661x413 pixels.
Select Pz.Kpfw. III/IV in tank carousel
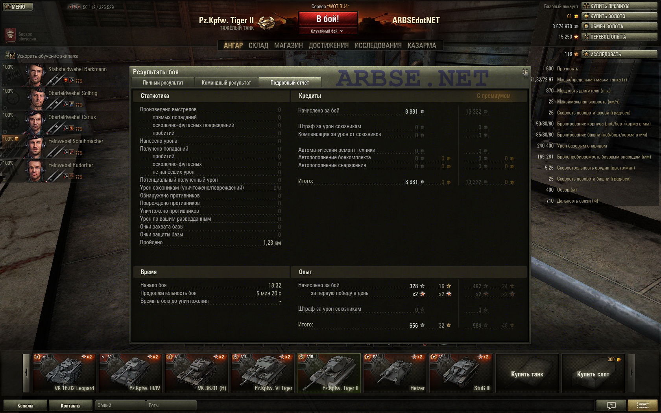click(130, 373)
